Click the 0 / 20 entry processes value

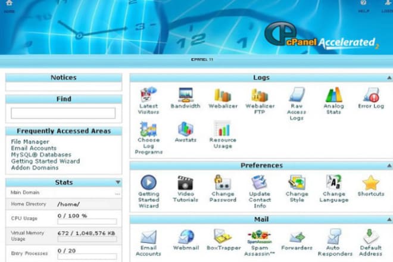point(67,251)
